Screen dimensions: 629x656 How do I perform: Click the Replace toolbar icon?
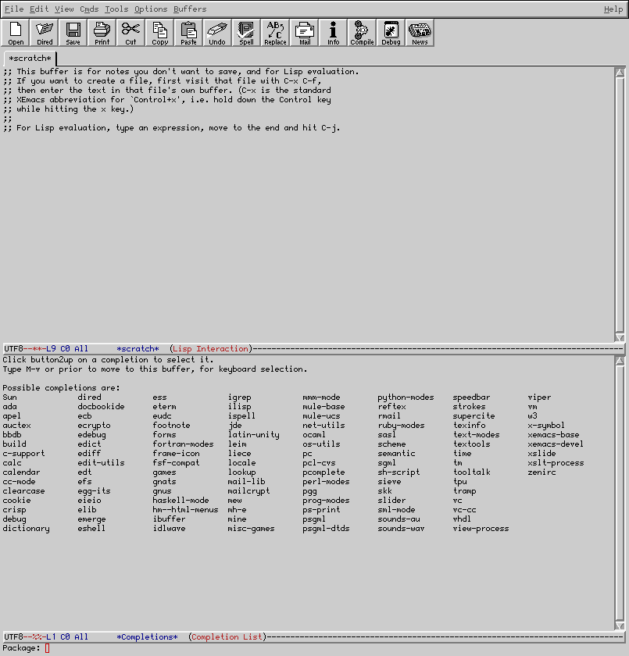[275, 32]
